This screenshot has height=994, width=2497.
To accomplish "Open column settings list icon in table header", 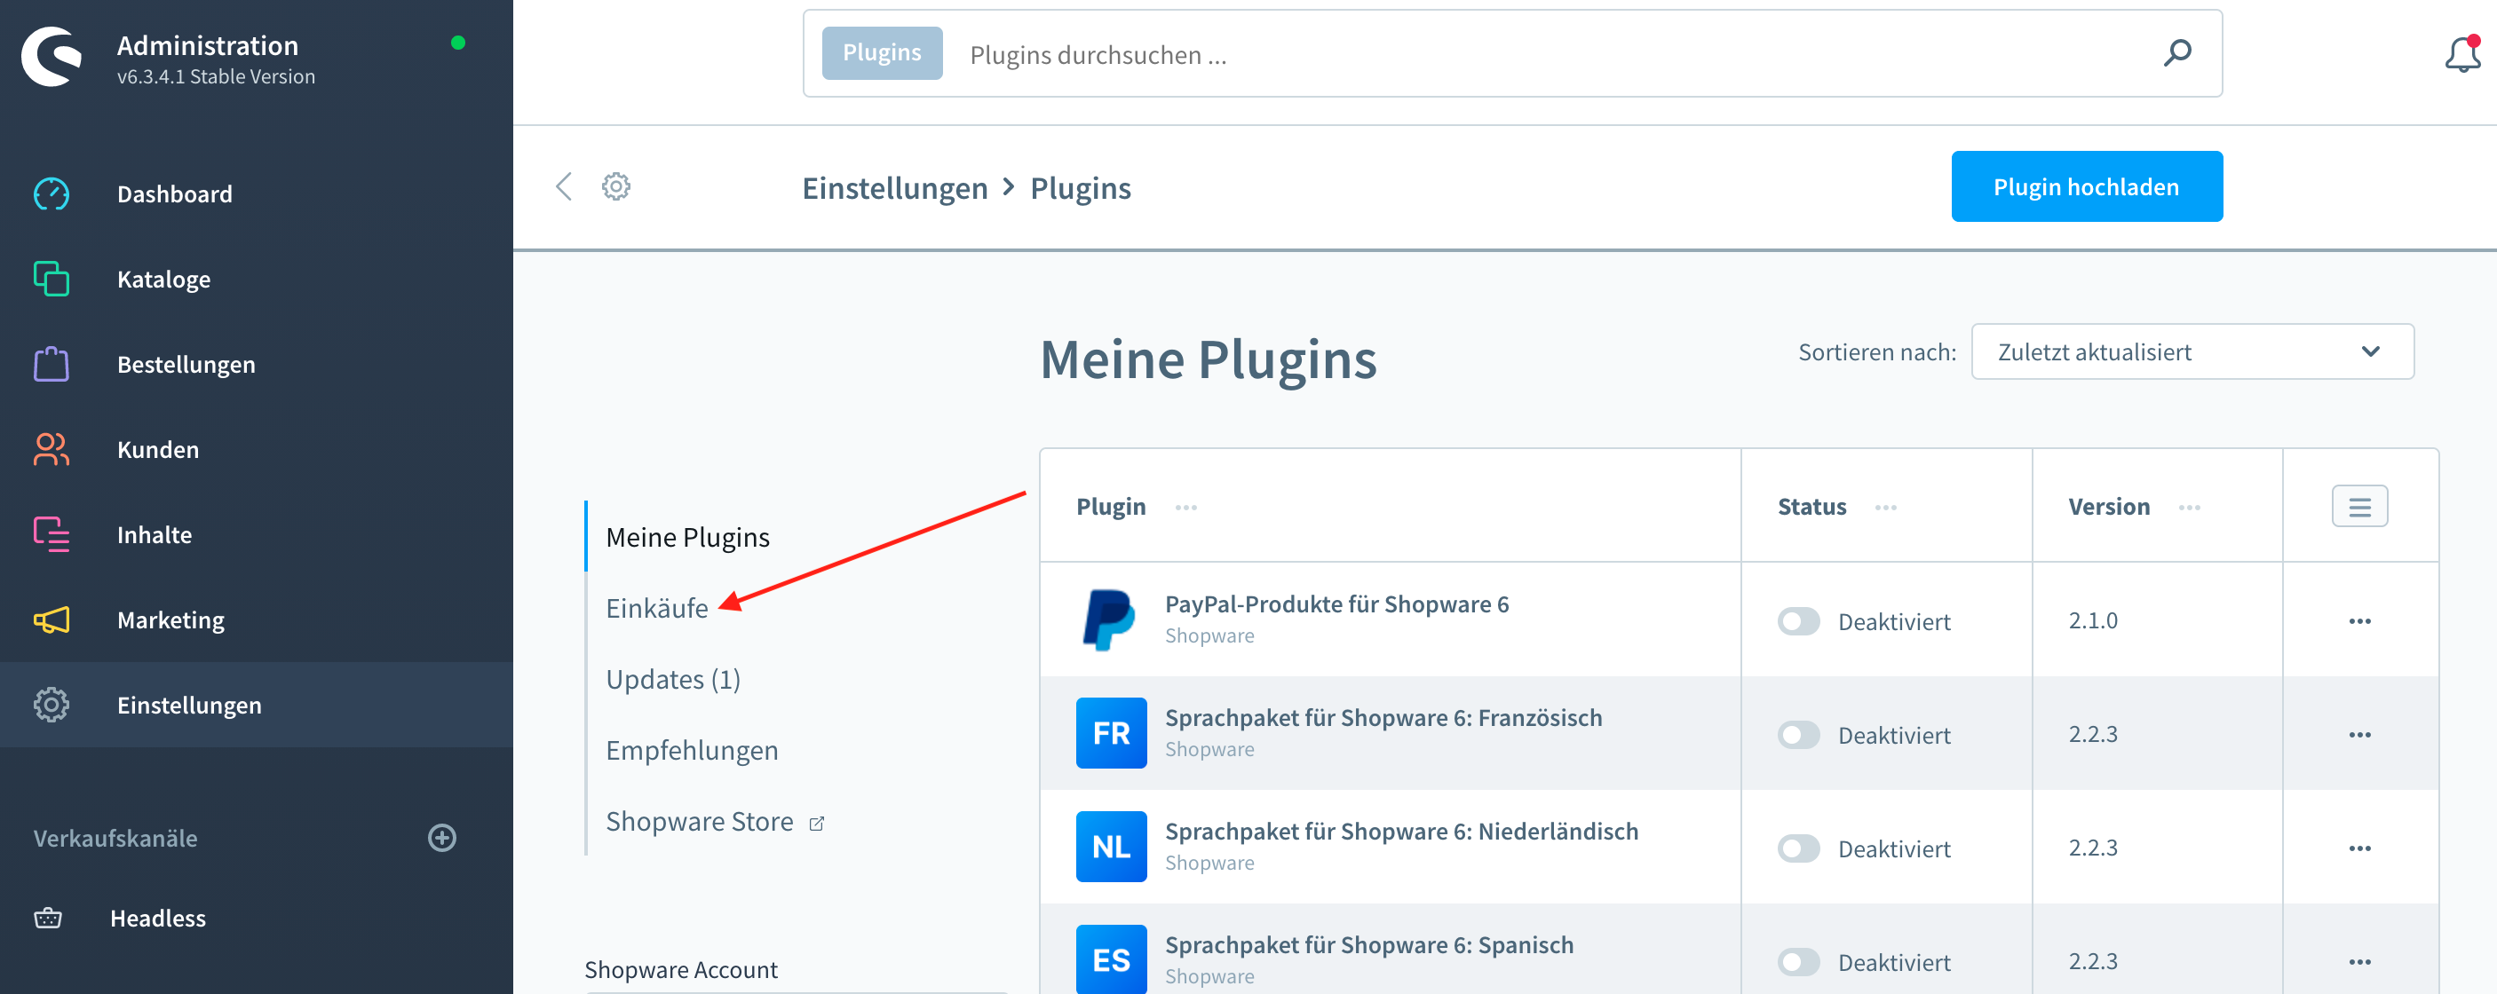I will (x=2358, y=507).
